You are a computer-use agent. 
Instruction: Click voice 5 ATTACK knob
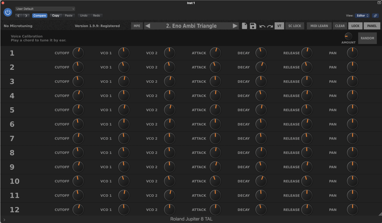click(216, 110)
